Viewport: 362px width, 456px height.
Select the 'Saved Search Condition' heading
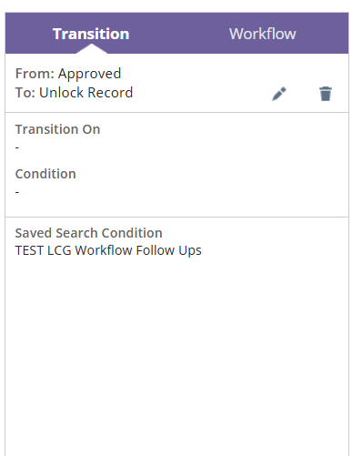coord(88,233)
